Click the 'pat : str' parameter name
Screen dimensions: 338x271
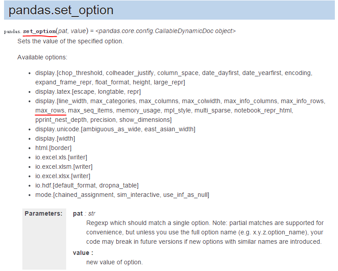coord(84,213)
